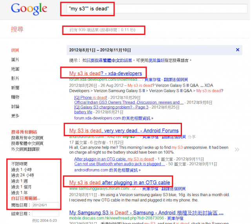This screenshot has height=224, width=251.
Task: Select the 網頁 search category
Action: point(15,50)
